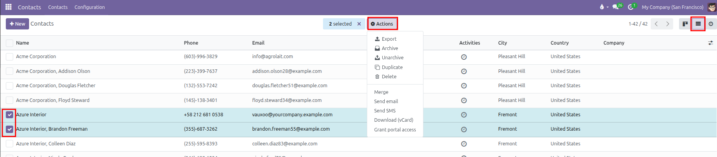Click activity clock for Addison Olson row
Screen dimensions: 717x157
464,71
